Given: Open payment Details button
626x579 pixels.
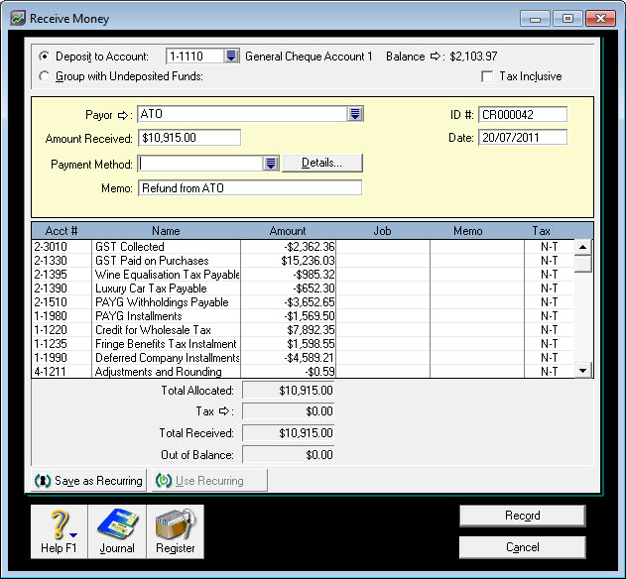Looking at the screenshot, I should click(322, 163).
